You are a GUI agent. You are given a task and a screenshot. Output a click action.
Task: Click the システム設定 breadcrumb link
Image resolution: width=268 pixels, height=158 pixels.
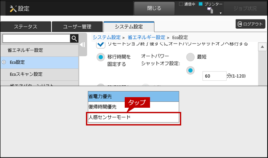tap(107, 37)
